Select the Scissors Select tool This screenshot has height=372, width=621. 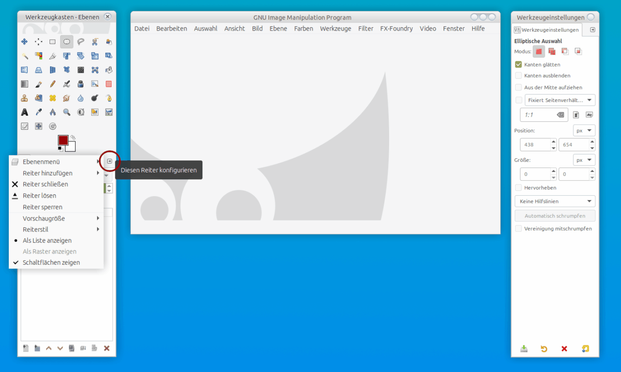(95, 42)
